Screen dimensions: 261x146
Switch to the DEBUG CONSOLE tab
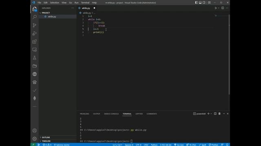[111, 114]
